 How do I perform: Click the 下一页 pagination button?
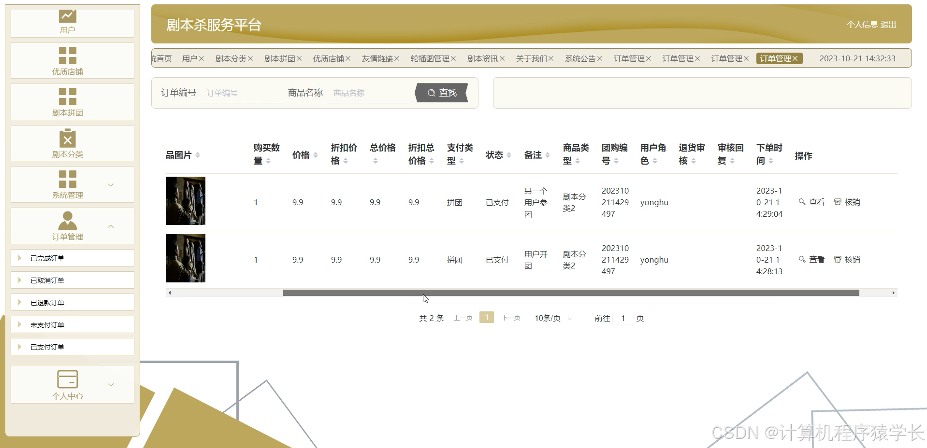click(x=511, y=318)
